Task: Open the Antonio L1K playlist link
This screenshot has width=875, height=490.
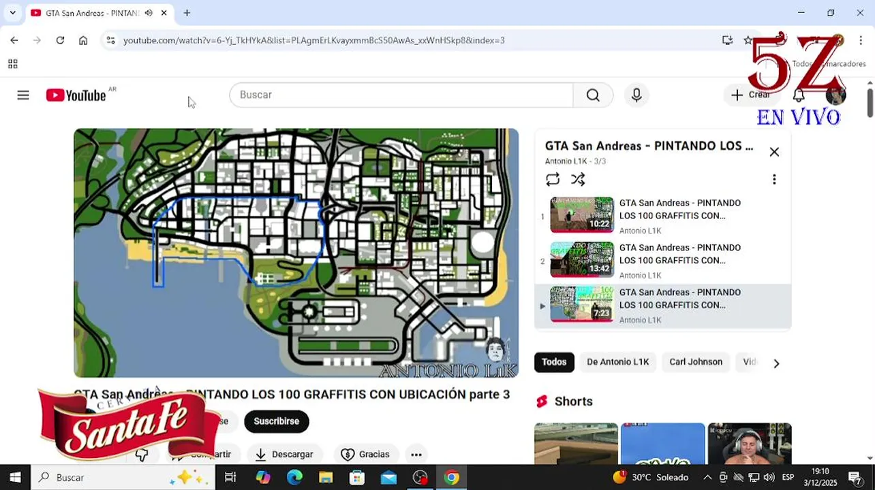Action: [x=566, y=161]
